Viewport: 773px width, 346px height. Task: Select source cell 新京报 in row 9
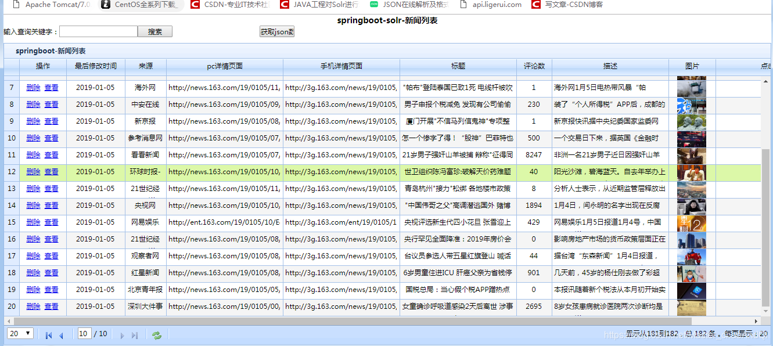coord(146,121)
